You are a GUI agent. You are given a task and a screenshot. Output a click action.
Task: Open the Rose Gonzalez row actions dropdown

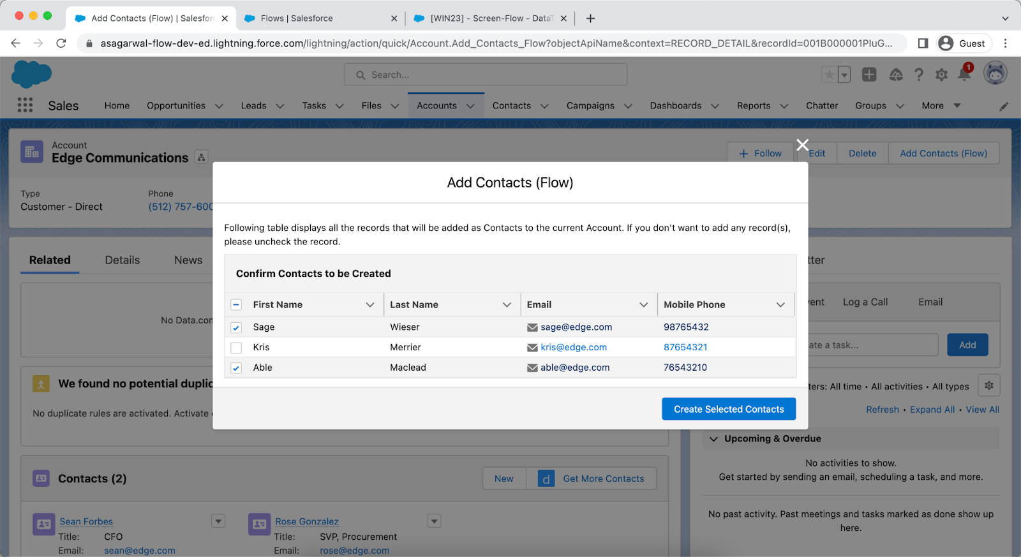coord(434,521)
